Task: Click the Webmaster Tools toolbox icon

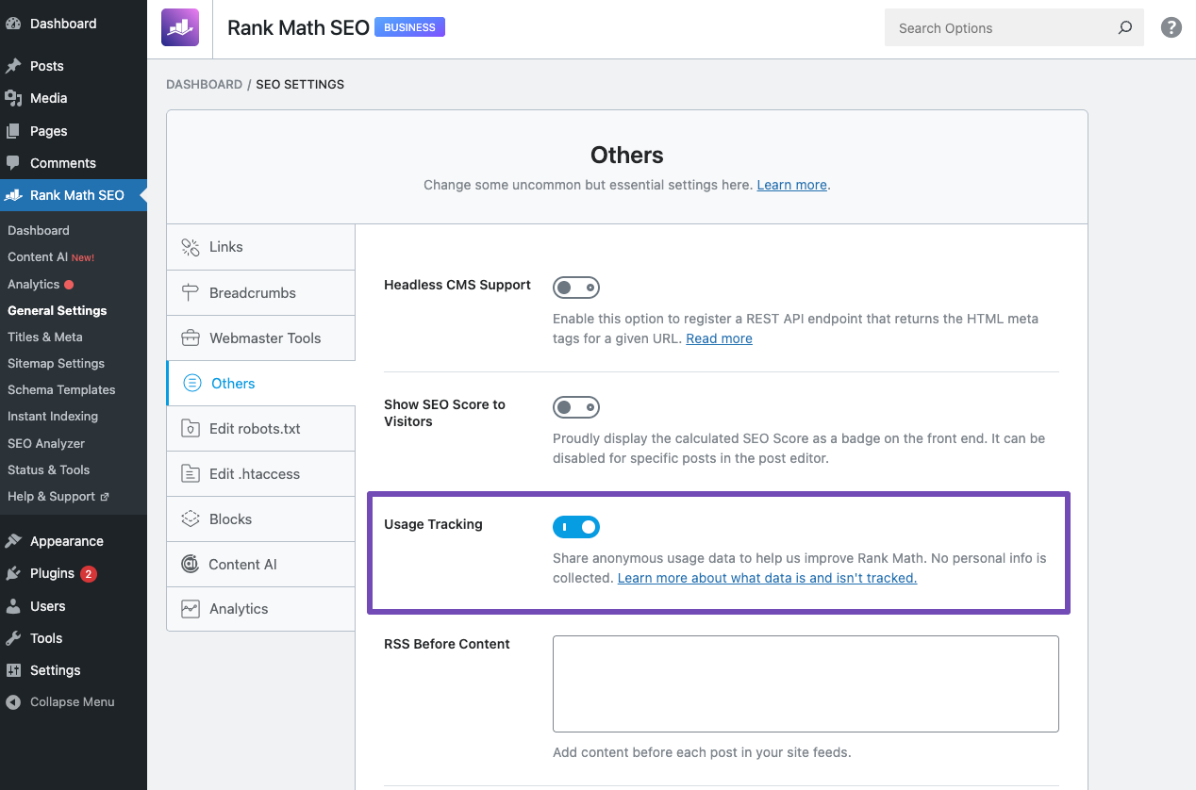Action: click(191, 338)
